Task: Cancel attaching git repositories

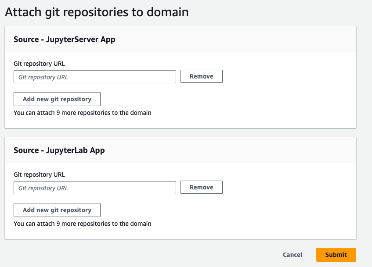Action: (x=293, y=255)
